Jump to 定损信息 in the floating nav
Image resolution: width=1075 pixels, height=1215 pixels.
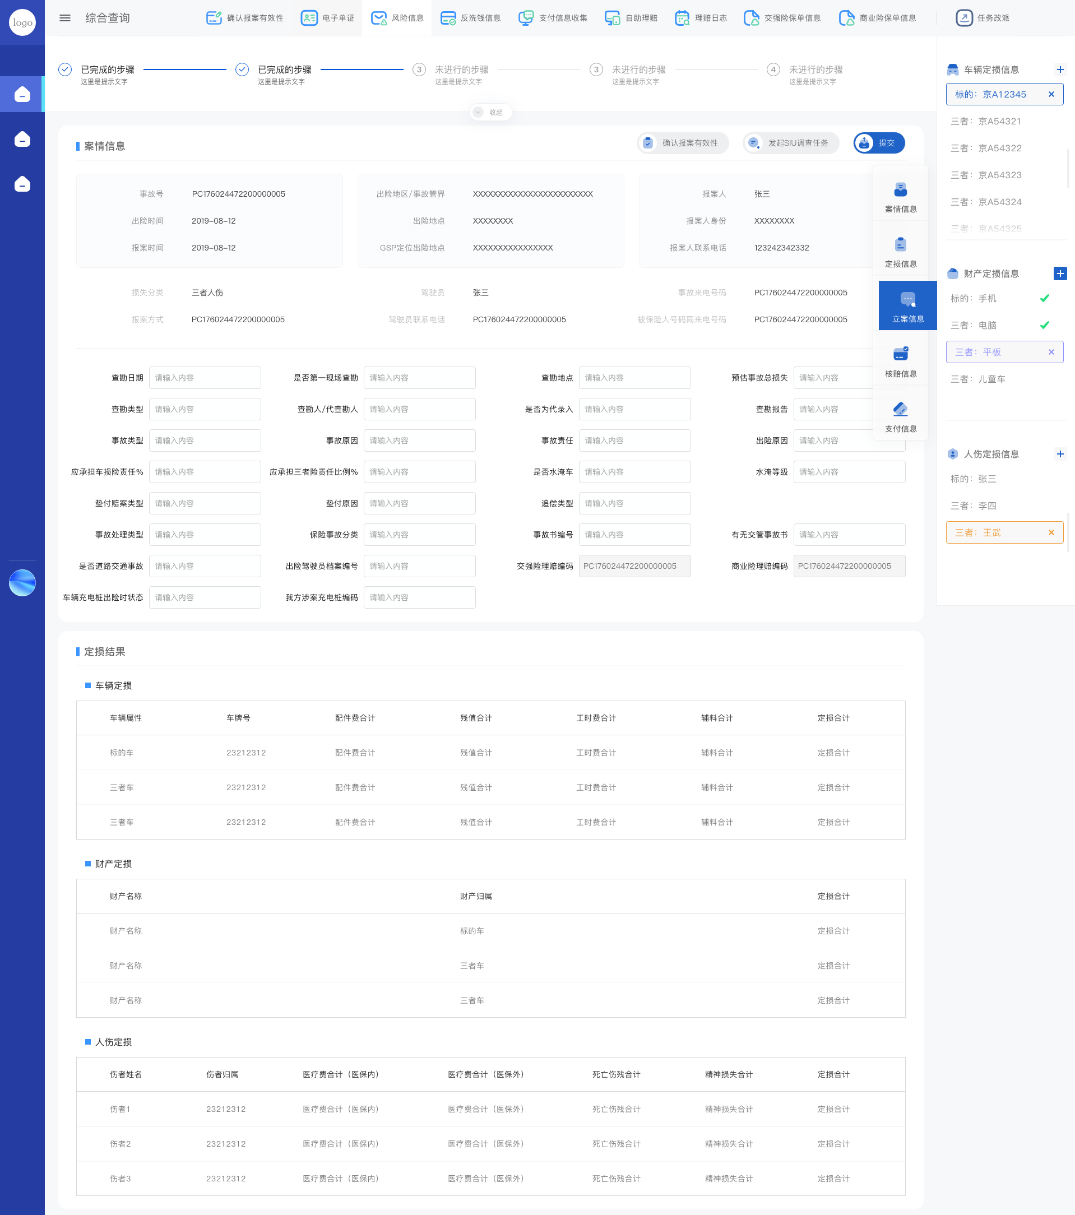900,252
